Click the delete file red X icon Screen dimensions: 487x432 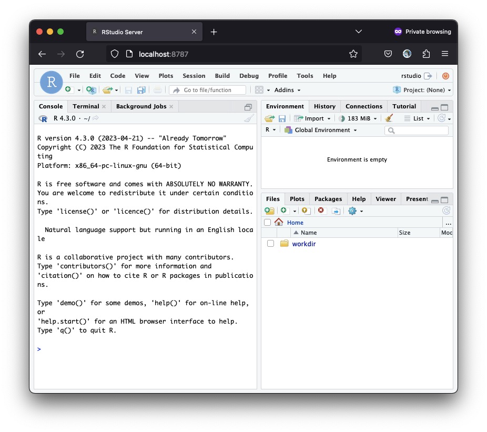(321, 211)
